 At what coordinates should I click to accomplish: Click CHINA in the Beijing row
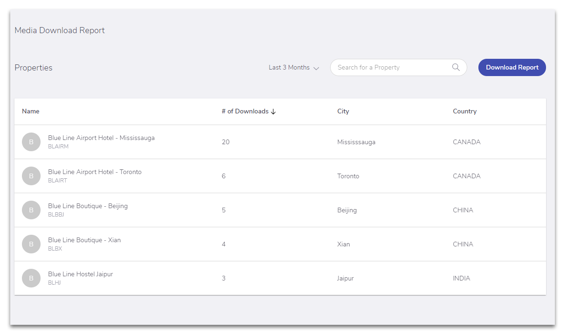[463, 210]
